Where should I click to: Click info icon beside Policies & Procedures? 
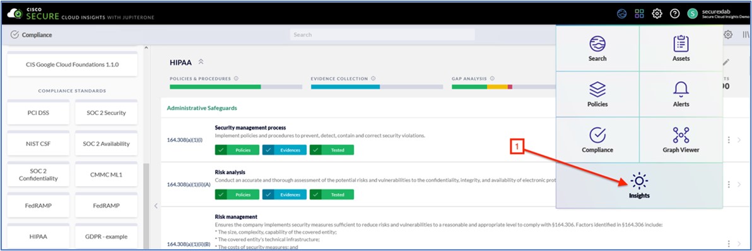point(237,79)
